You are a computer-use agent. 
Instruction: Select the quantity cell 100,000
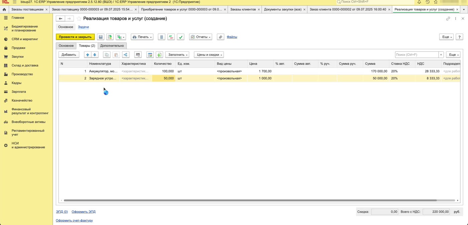point(163,71)
